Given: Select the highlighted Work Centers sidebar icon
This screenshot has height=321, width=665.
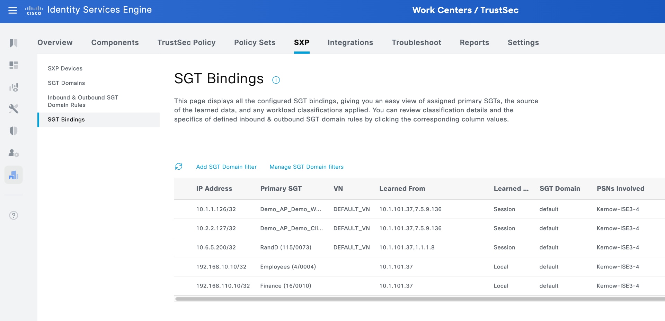Looking at the screenshot, I should tap(14, 175).
